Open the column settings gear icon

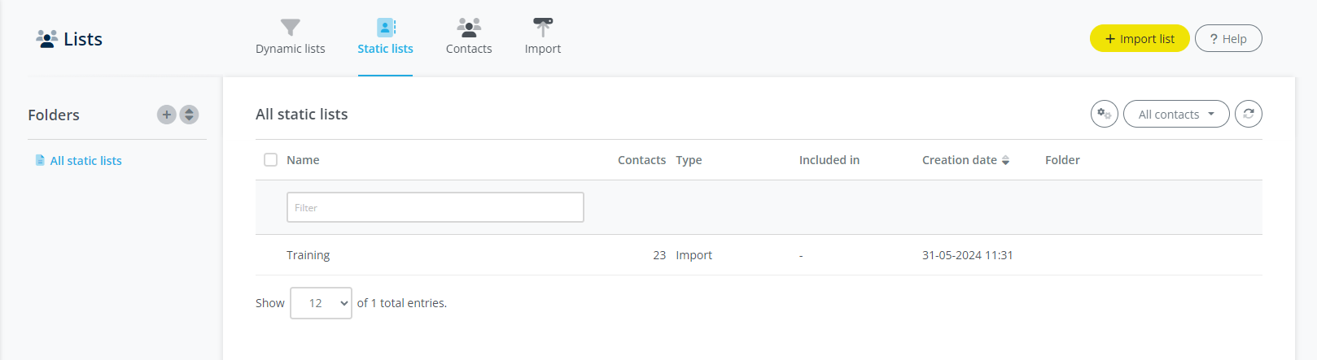[1104, 114]
